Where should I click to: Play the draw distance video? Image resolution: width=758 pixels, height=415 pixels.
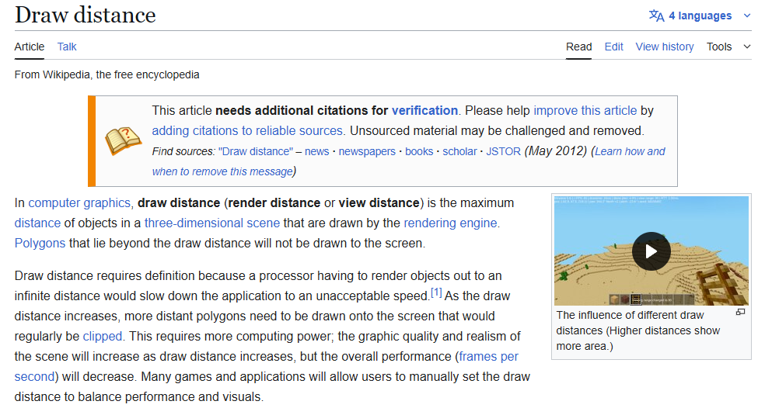pyautogui.click(x=651, y=251)
